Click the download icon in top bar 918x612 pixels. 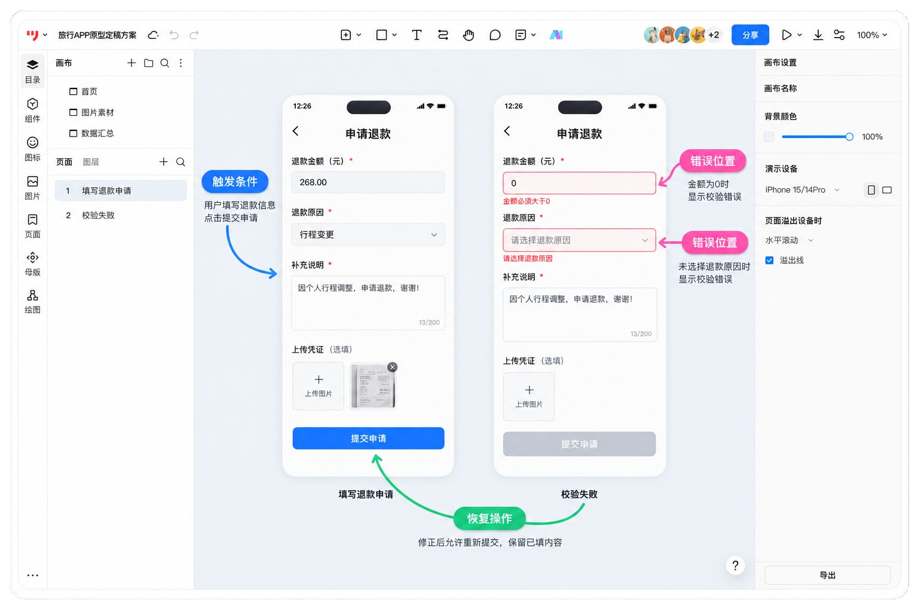[x=818, y=35]
